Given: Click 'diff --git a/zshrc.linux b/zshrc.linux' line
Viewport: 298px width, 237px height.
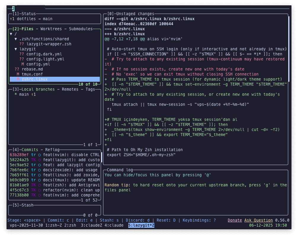Looking at the screenshot, I should coord(150,19).
